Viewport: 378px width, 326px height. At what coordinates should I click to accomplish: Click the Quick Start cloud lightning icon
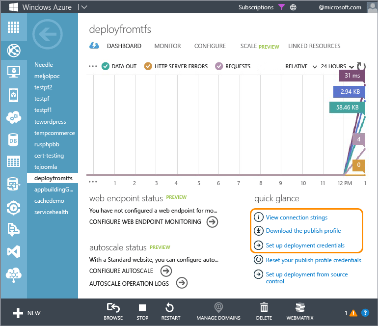point(94,46)
